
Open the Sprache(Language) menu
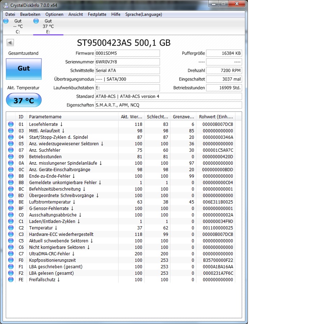(x=143, y=14)
